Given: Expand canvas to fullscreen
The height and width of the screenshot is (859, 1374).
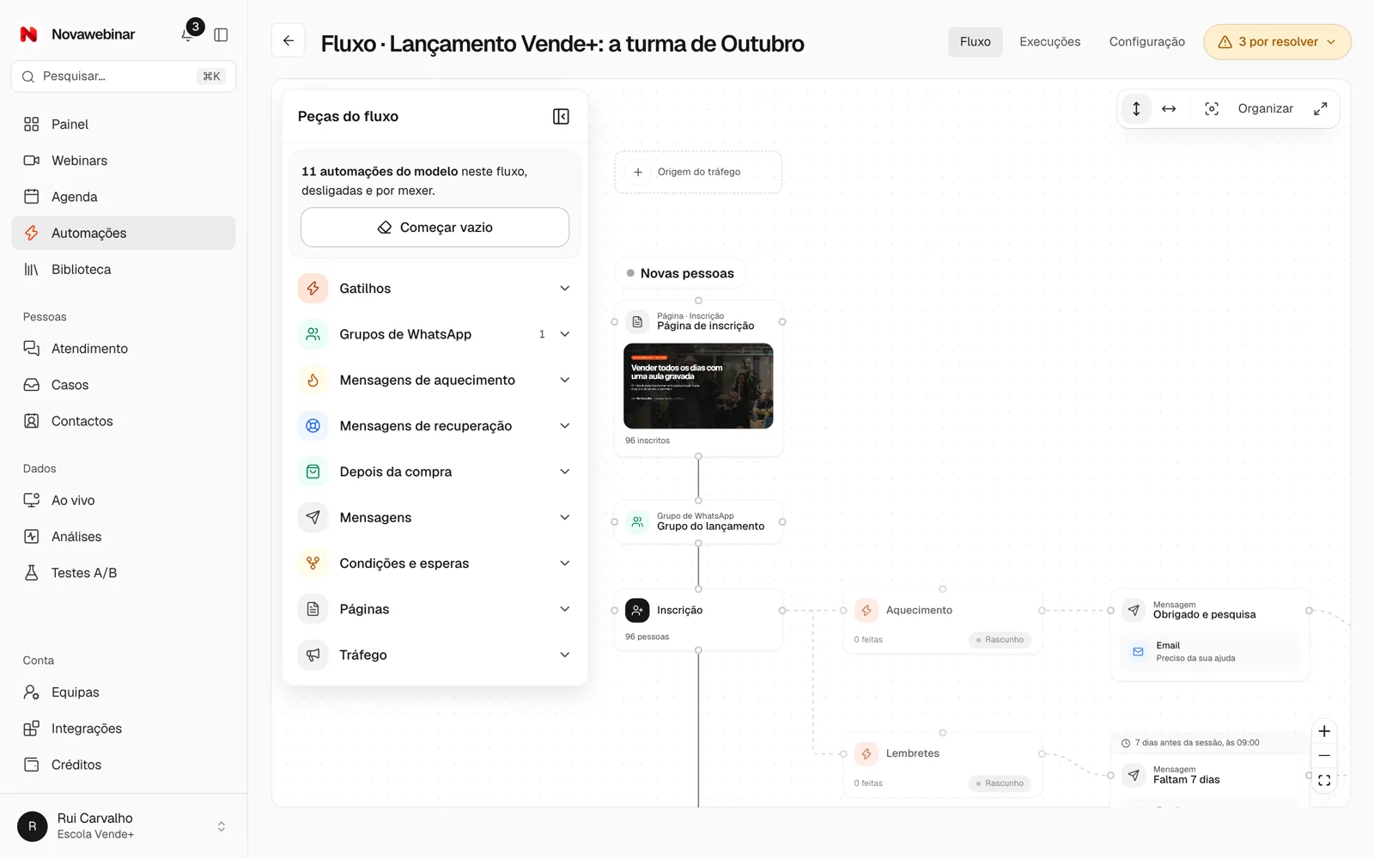Looking at the screenshot, I should [x=1321, y=108].
